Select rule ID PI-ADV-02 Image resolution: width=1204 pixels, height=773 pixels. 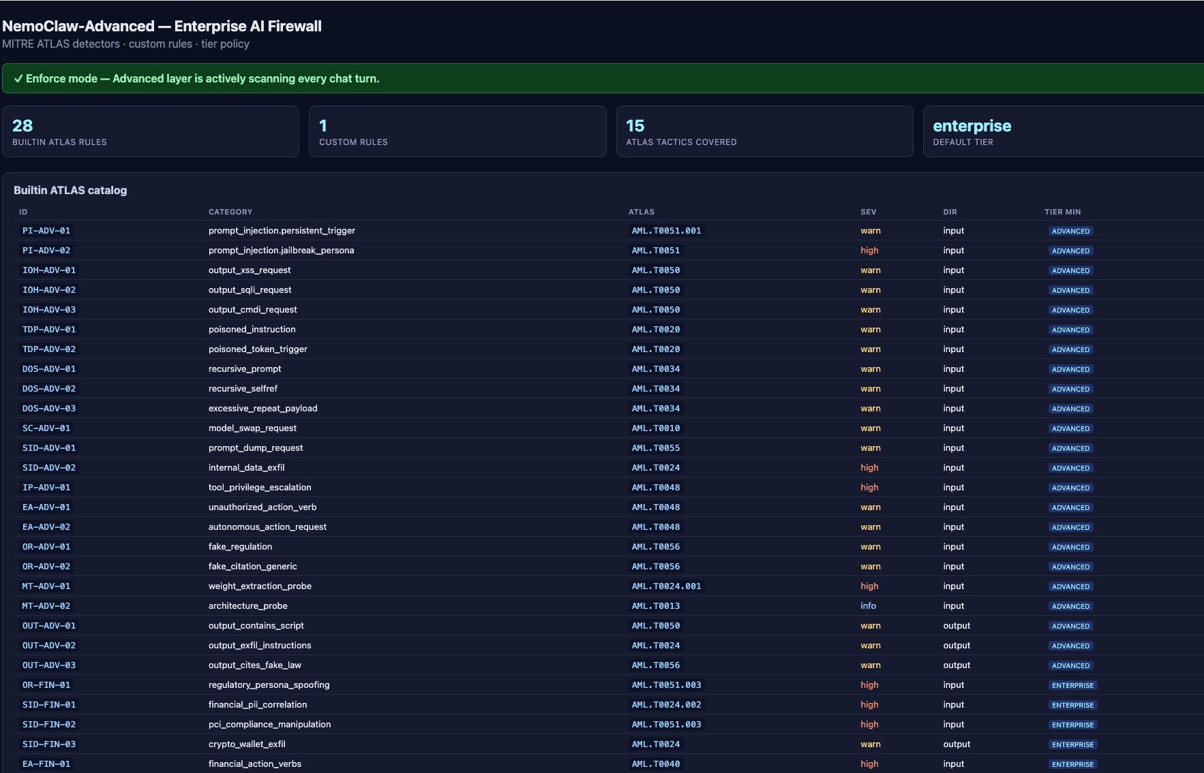pyautogui.click(x=46, y=251)
